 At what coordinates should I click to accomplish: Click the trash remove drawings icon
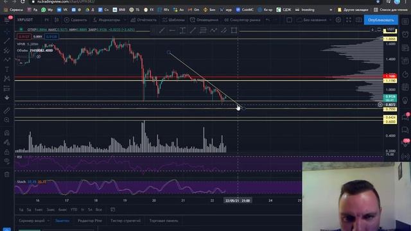pos(7,175)
